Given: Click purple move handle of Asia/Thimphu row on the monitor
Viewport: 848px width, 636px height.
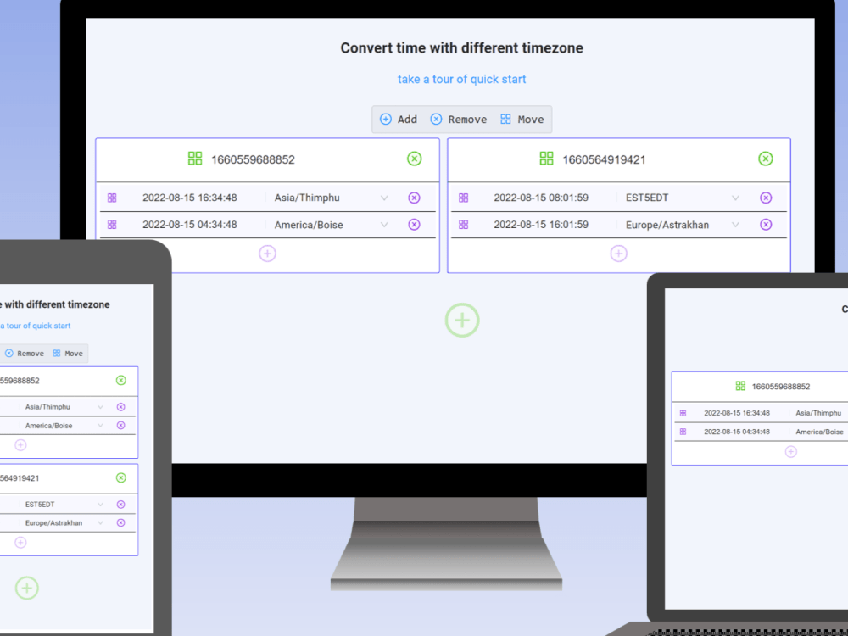Looking at the screenshot, I should tap(112, 198).
